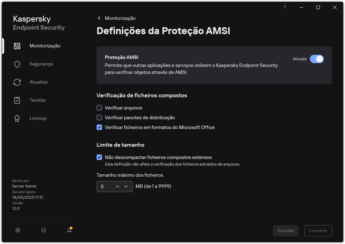
Task: Click the support headset icon
Action: 43,230
